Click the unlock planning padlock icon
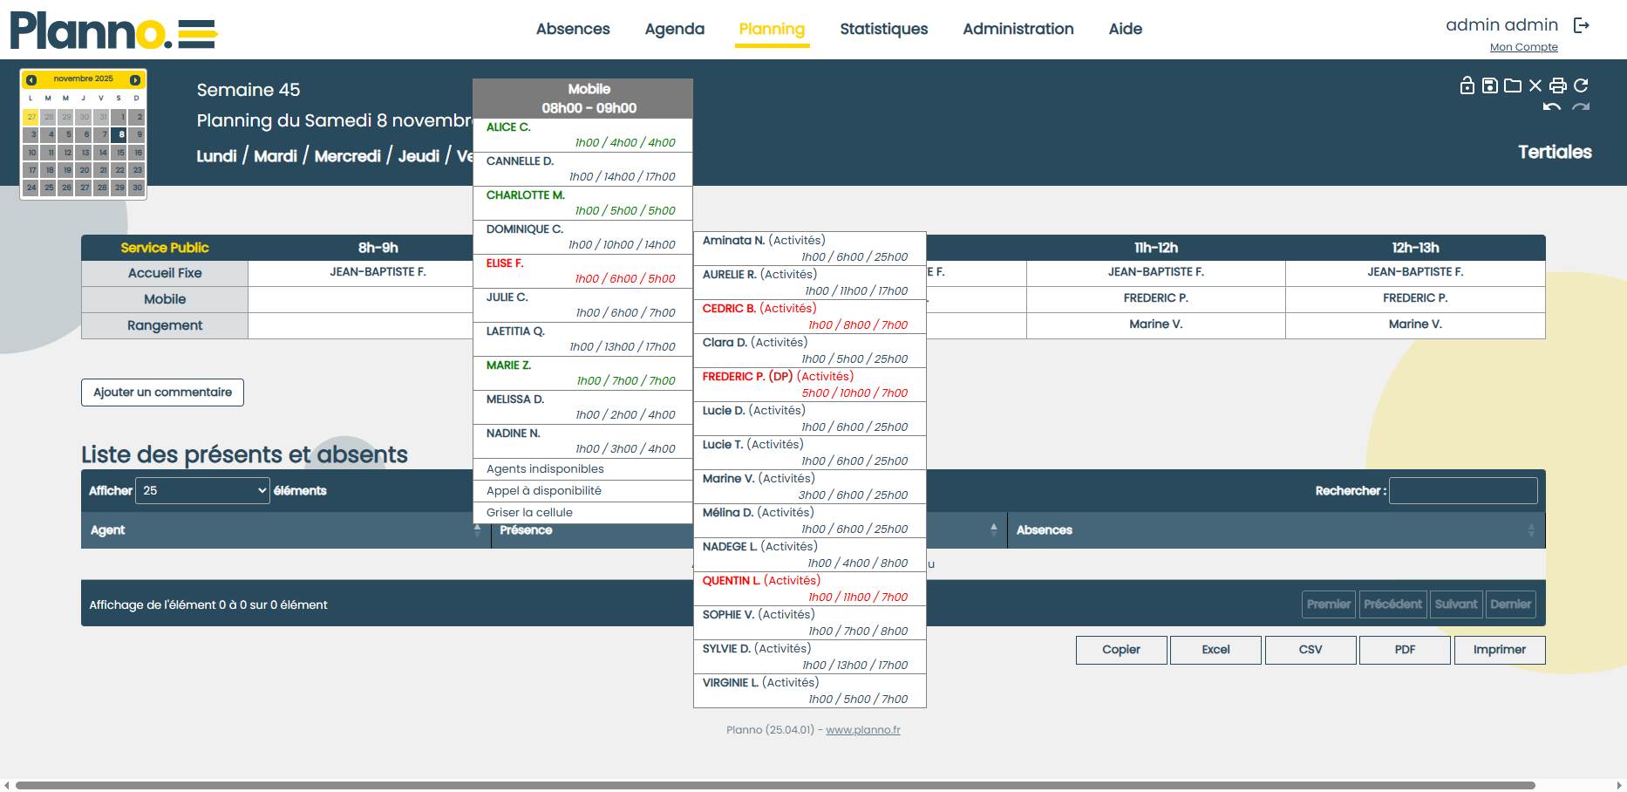This screenshot has width=1627, height=792. coord(1467,85)
